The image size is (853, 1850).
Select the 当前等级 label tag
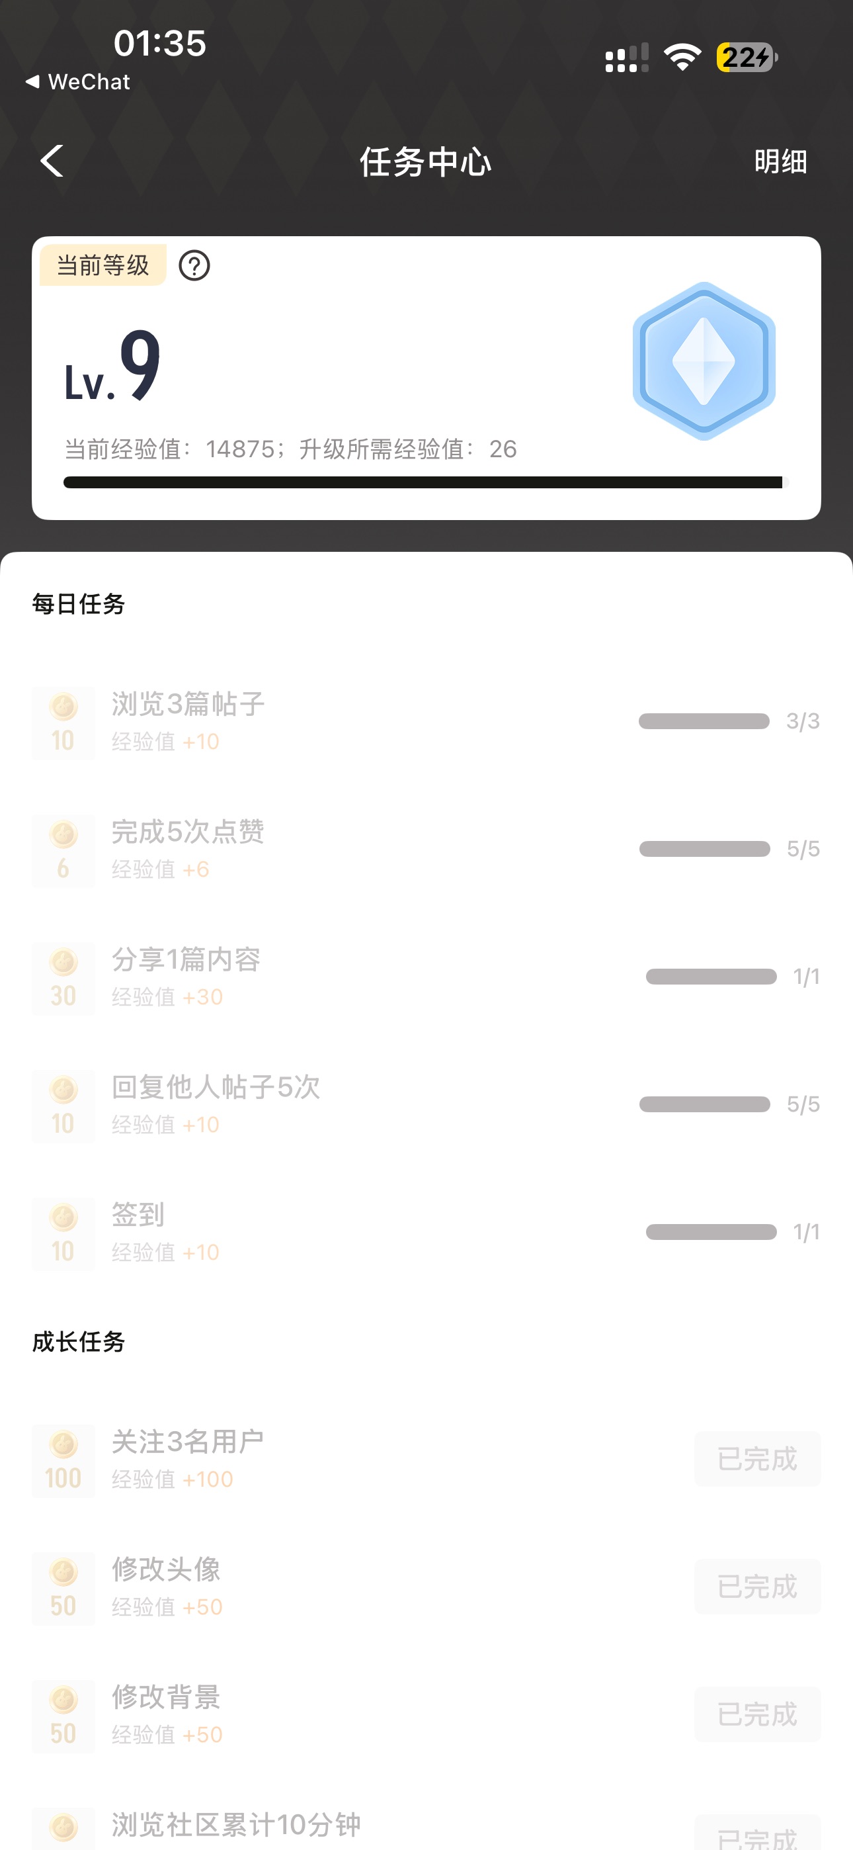tap(102, 265)
